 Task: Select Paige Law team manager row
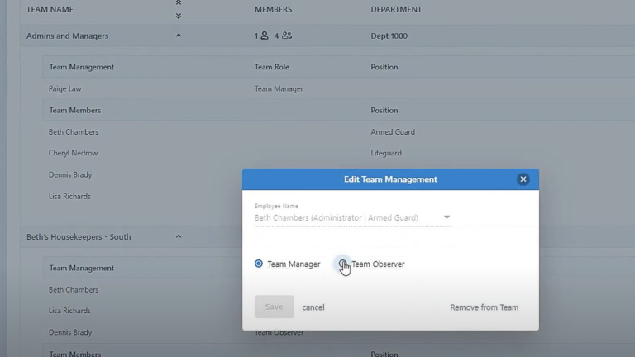[65, 88]
